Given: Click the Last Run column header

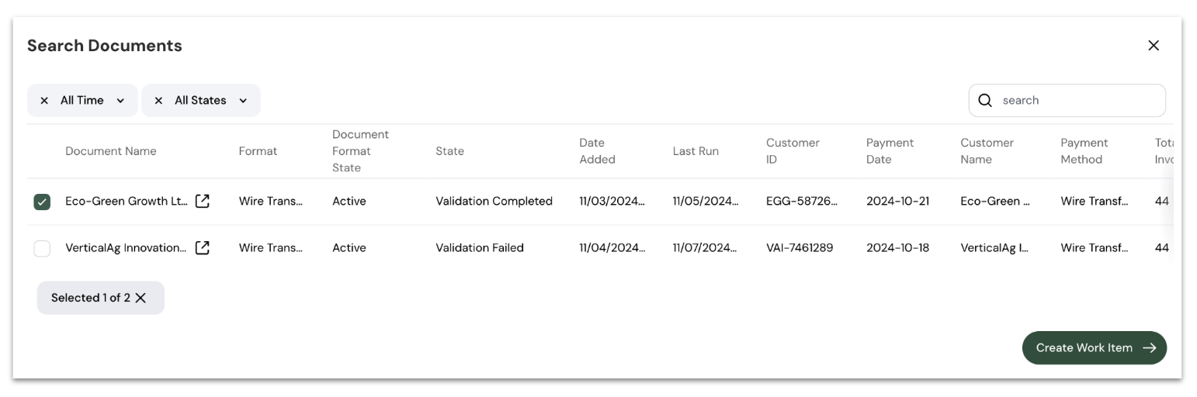Looking at the screenshot, I should pyautogui.click(x=696, y=151).
